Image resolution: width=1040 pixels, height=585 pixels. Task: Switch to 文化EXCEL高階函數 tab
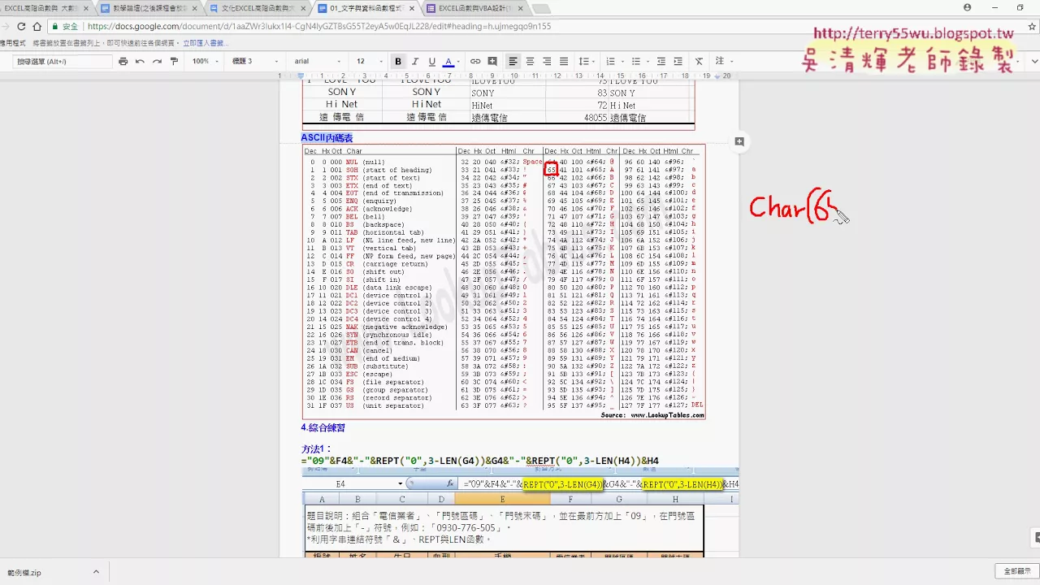click(x=259, y=8)
